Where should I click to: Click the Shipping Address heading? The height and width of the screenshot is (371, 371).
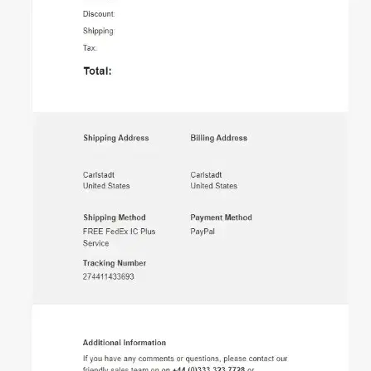[116, 138]
